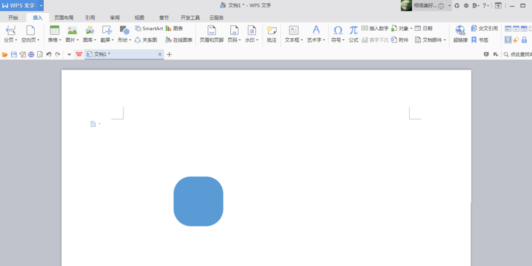Open print preview icon in quick toolbar
532x266 pixels.
point(40,54)
